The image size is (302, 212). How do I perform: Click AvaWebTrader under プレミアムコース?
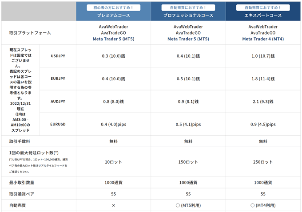coord(113,27)
